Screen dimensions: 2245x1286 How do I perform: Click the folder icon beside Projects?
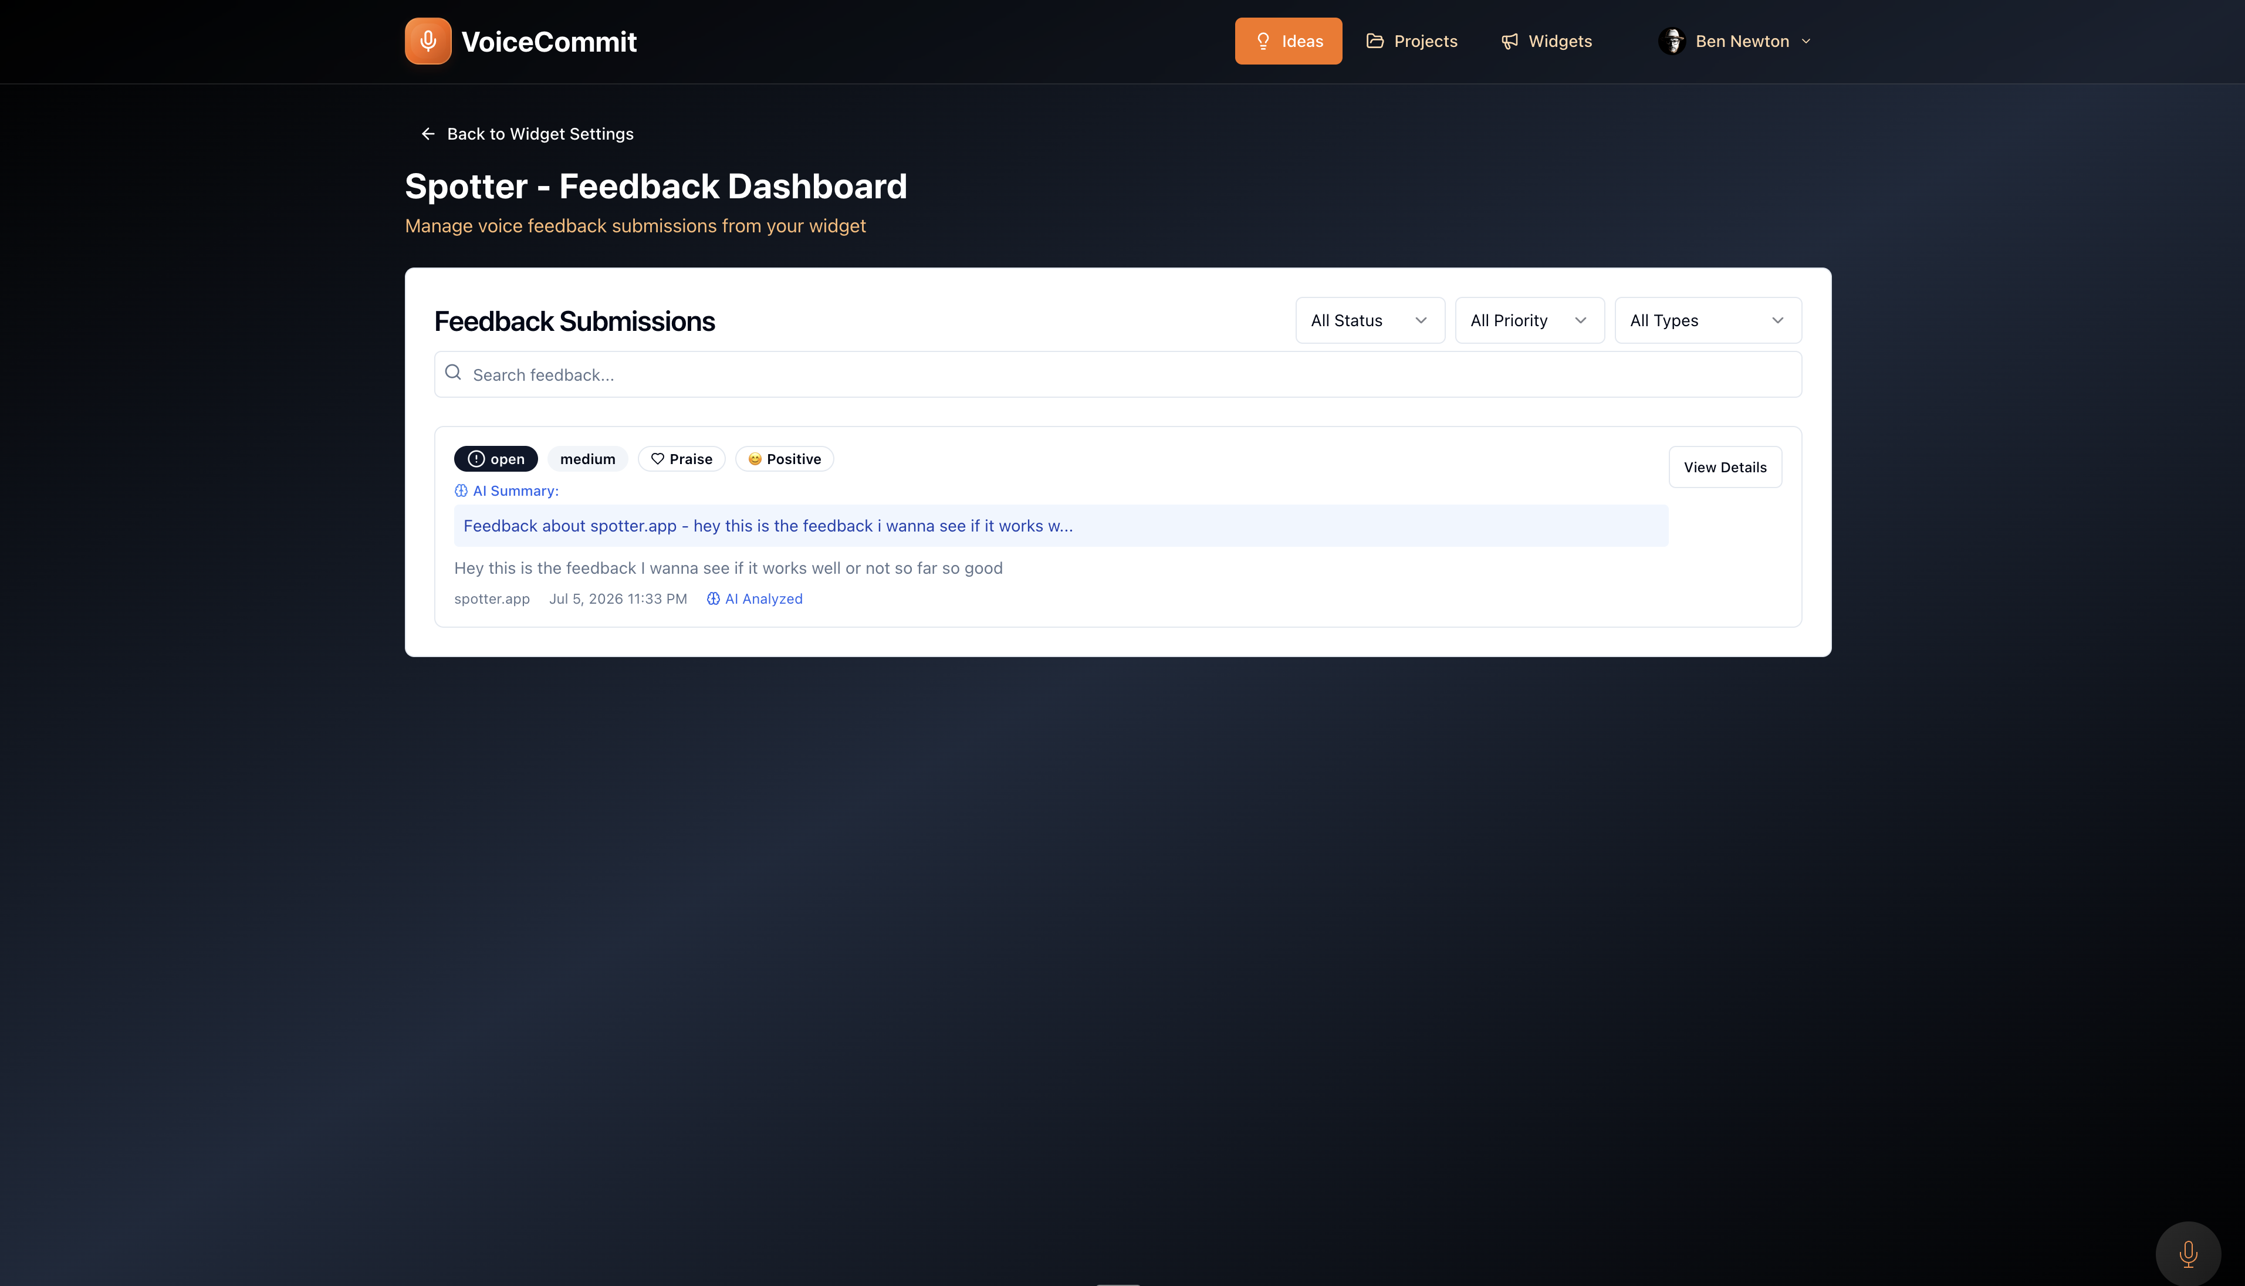pyautogui.click(x=1375, y=40)
